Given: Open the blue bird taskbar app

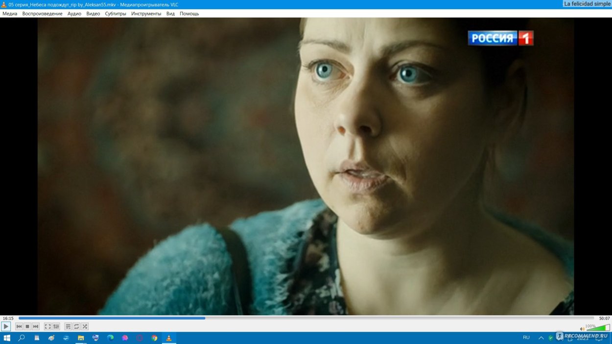Looking at the screenshot, I should pyautogui.click(x=66, y=338).
